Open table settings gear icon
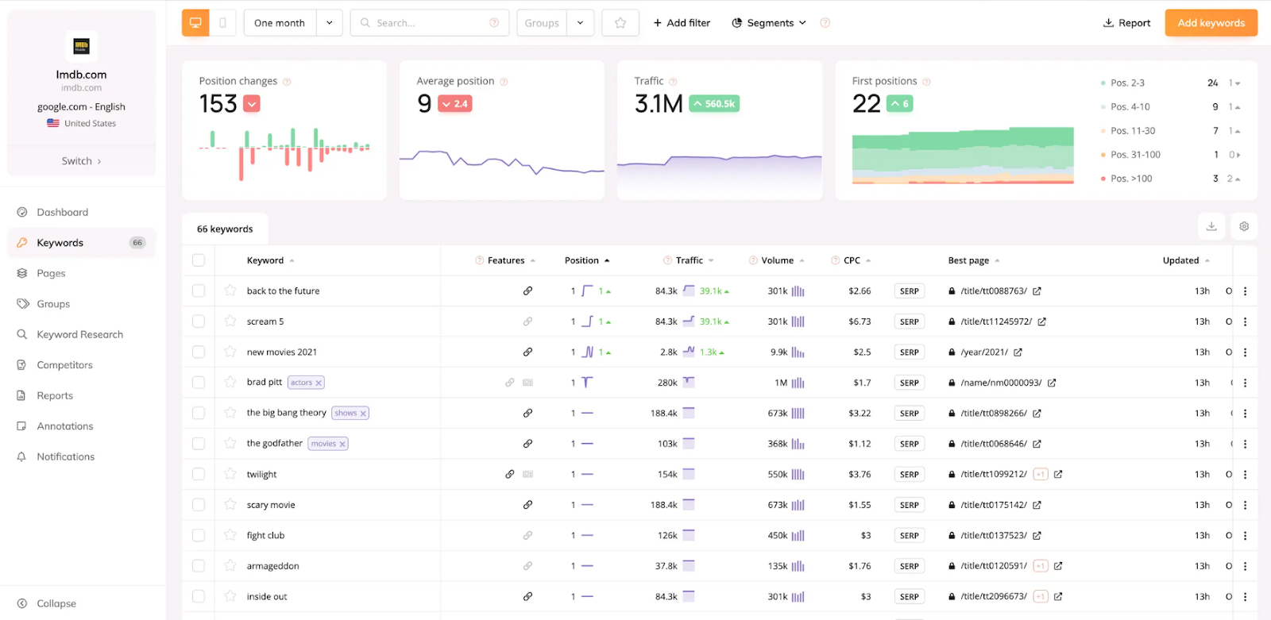1271x620 pixels. [x=1244, y=226]
